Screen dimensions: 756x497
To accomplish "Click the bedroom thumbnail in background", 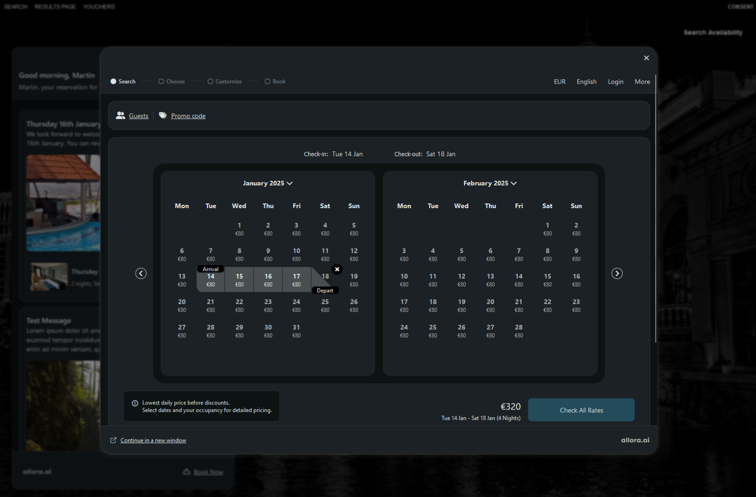I will coord(49,277).
